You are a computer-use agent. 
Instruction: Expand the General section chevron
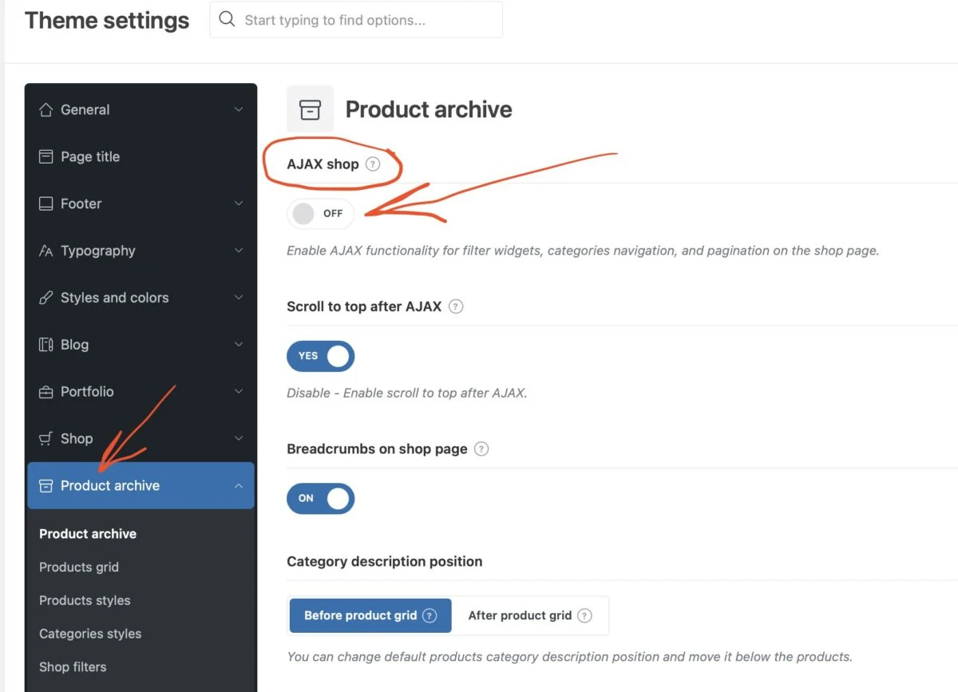pyautogui.click(x=239, y=109)
